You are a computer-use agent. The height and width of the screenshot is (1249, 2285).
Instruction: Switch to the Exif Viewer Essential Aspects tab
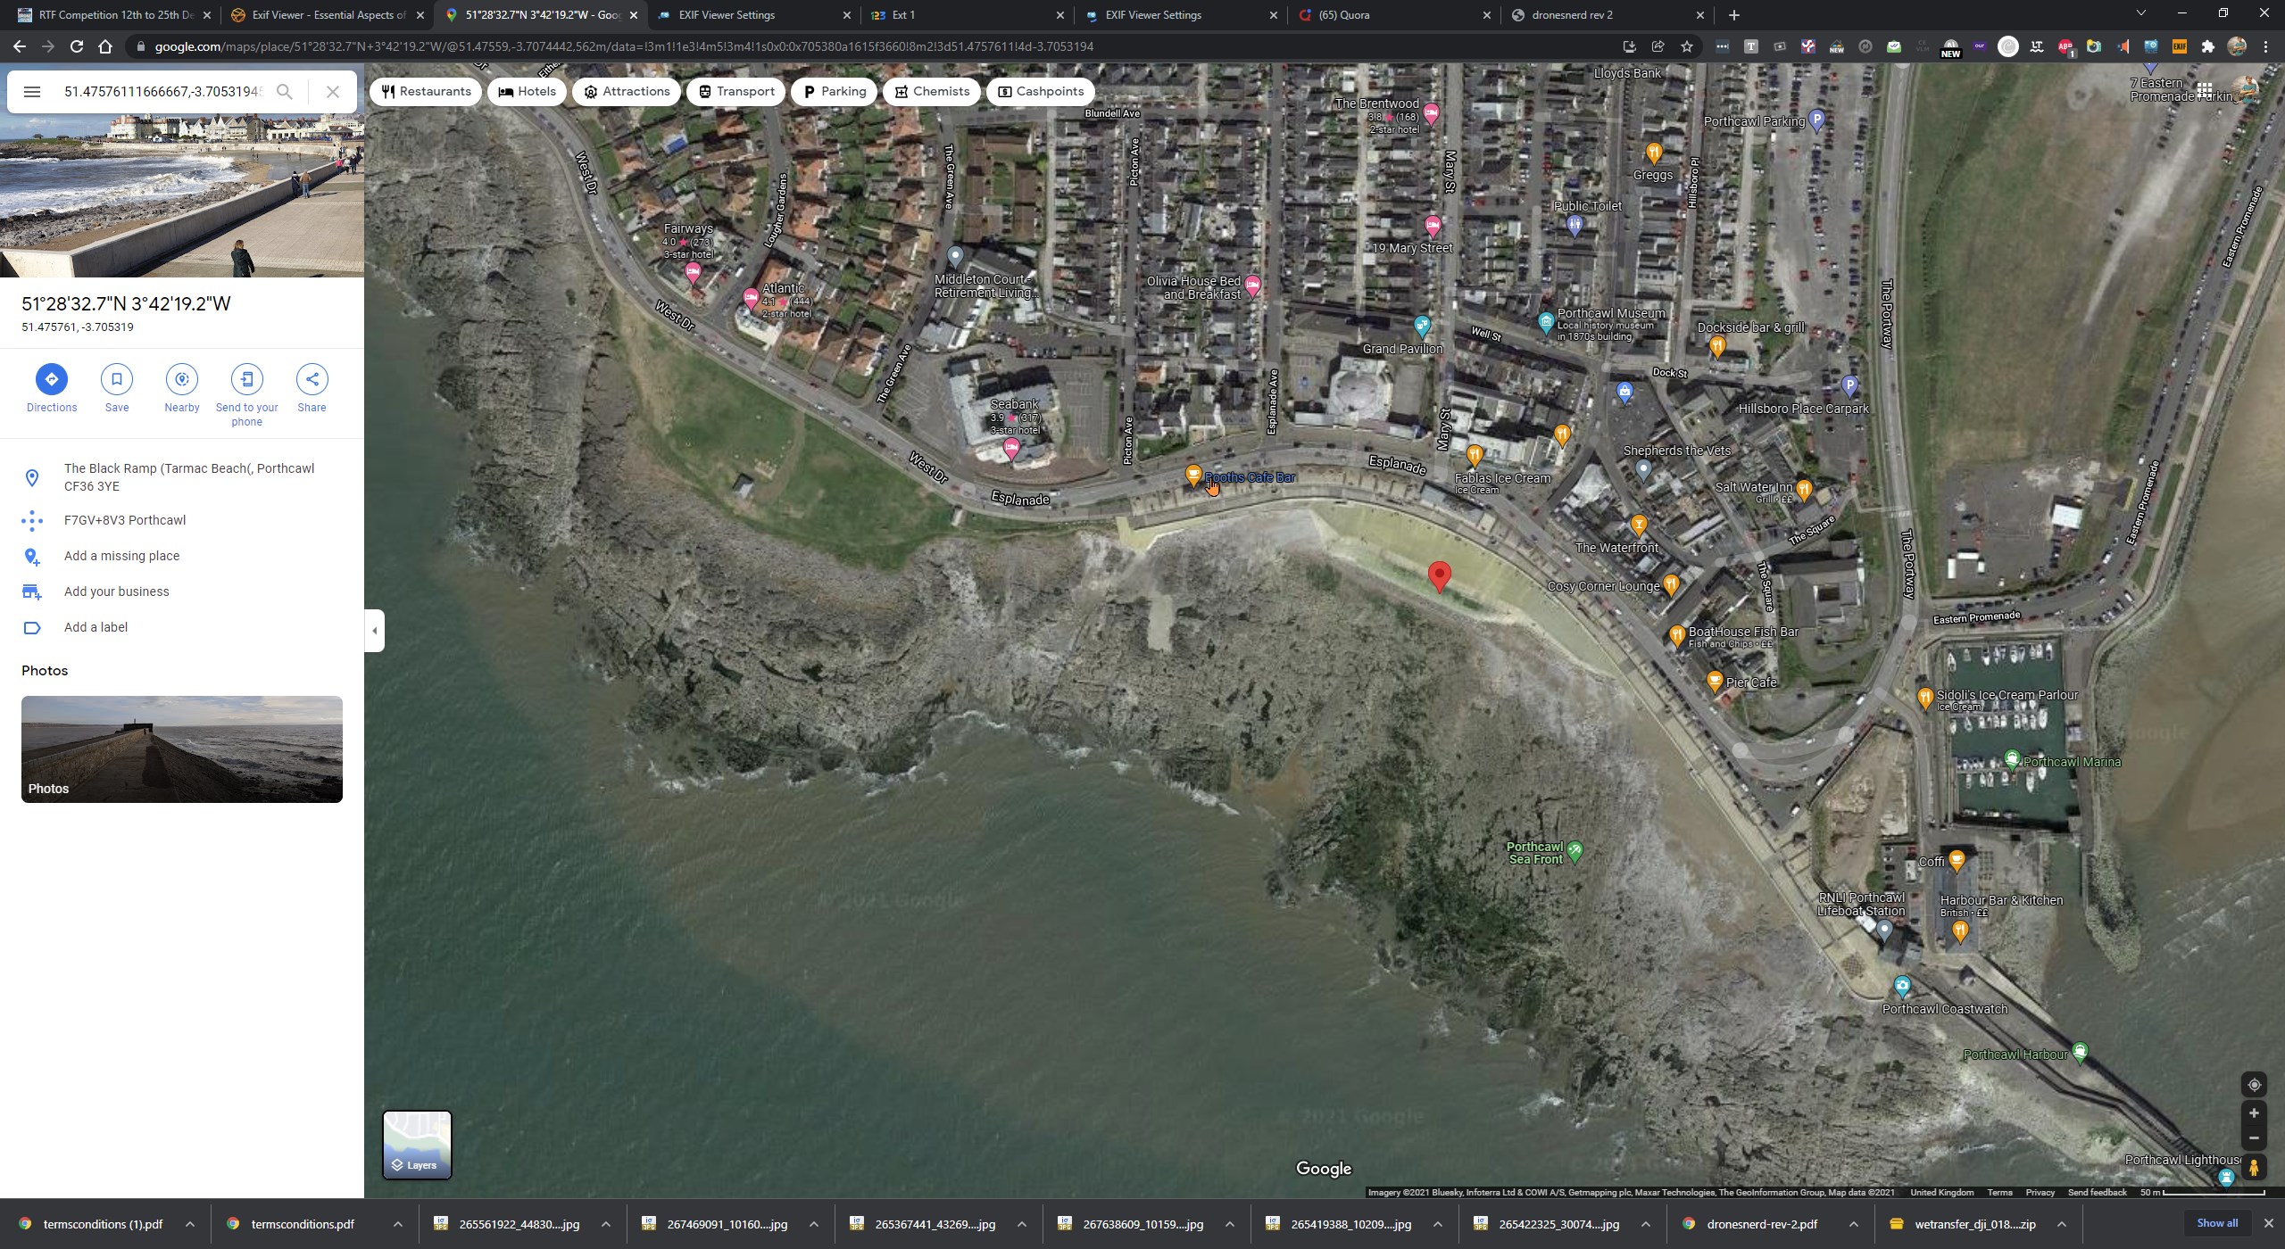tap(328, 15)
